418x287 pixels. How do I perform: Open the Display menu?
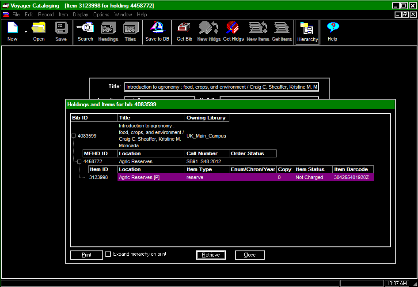(80, 15)
